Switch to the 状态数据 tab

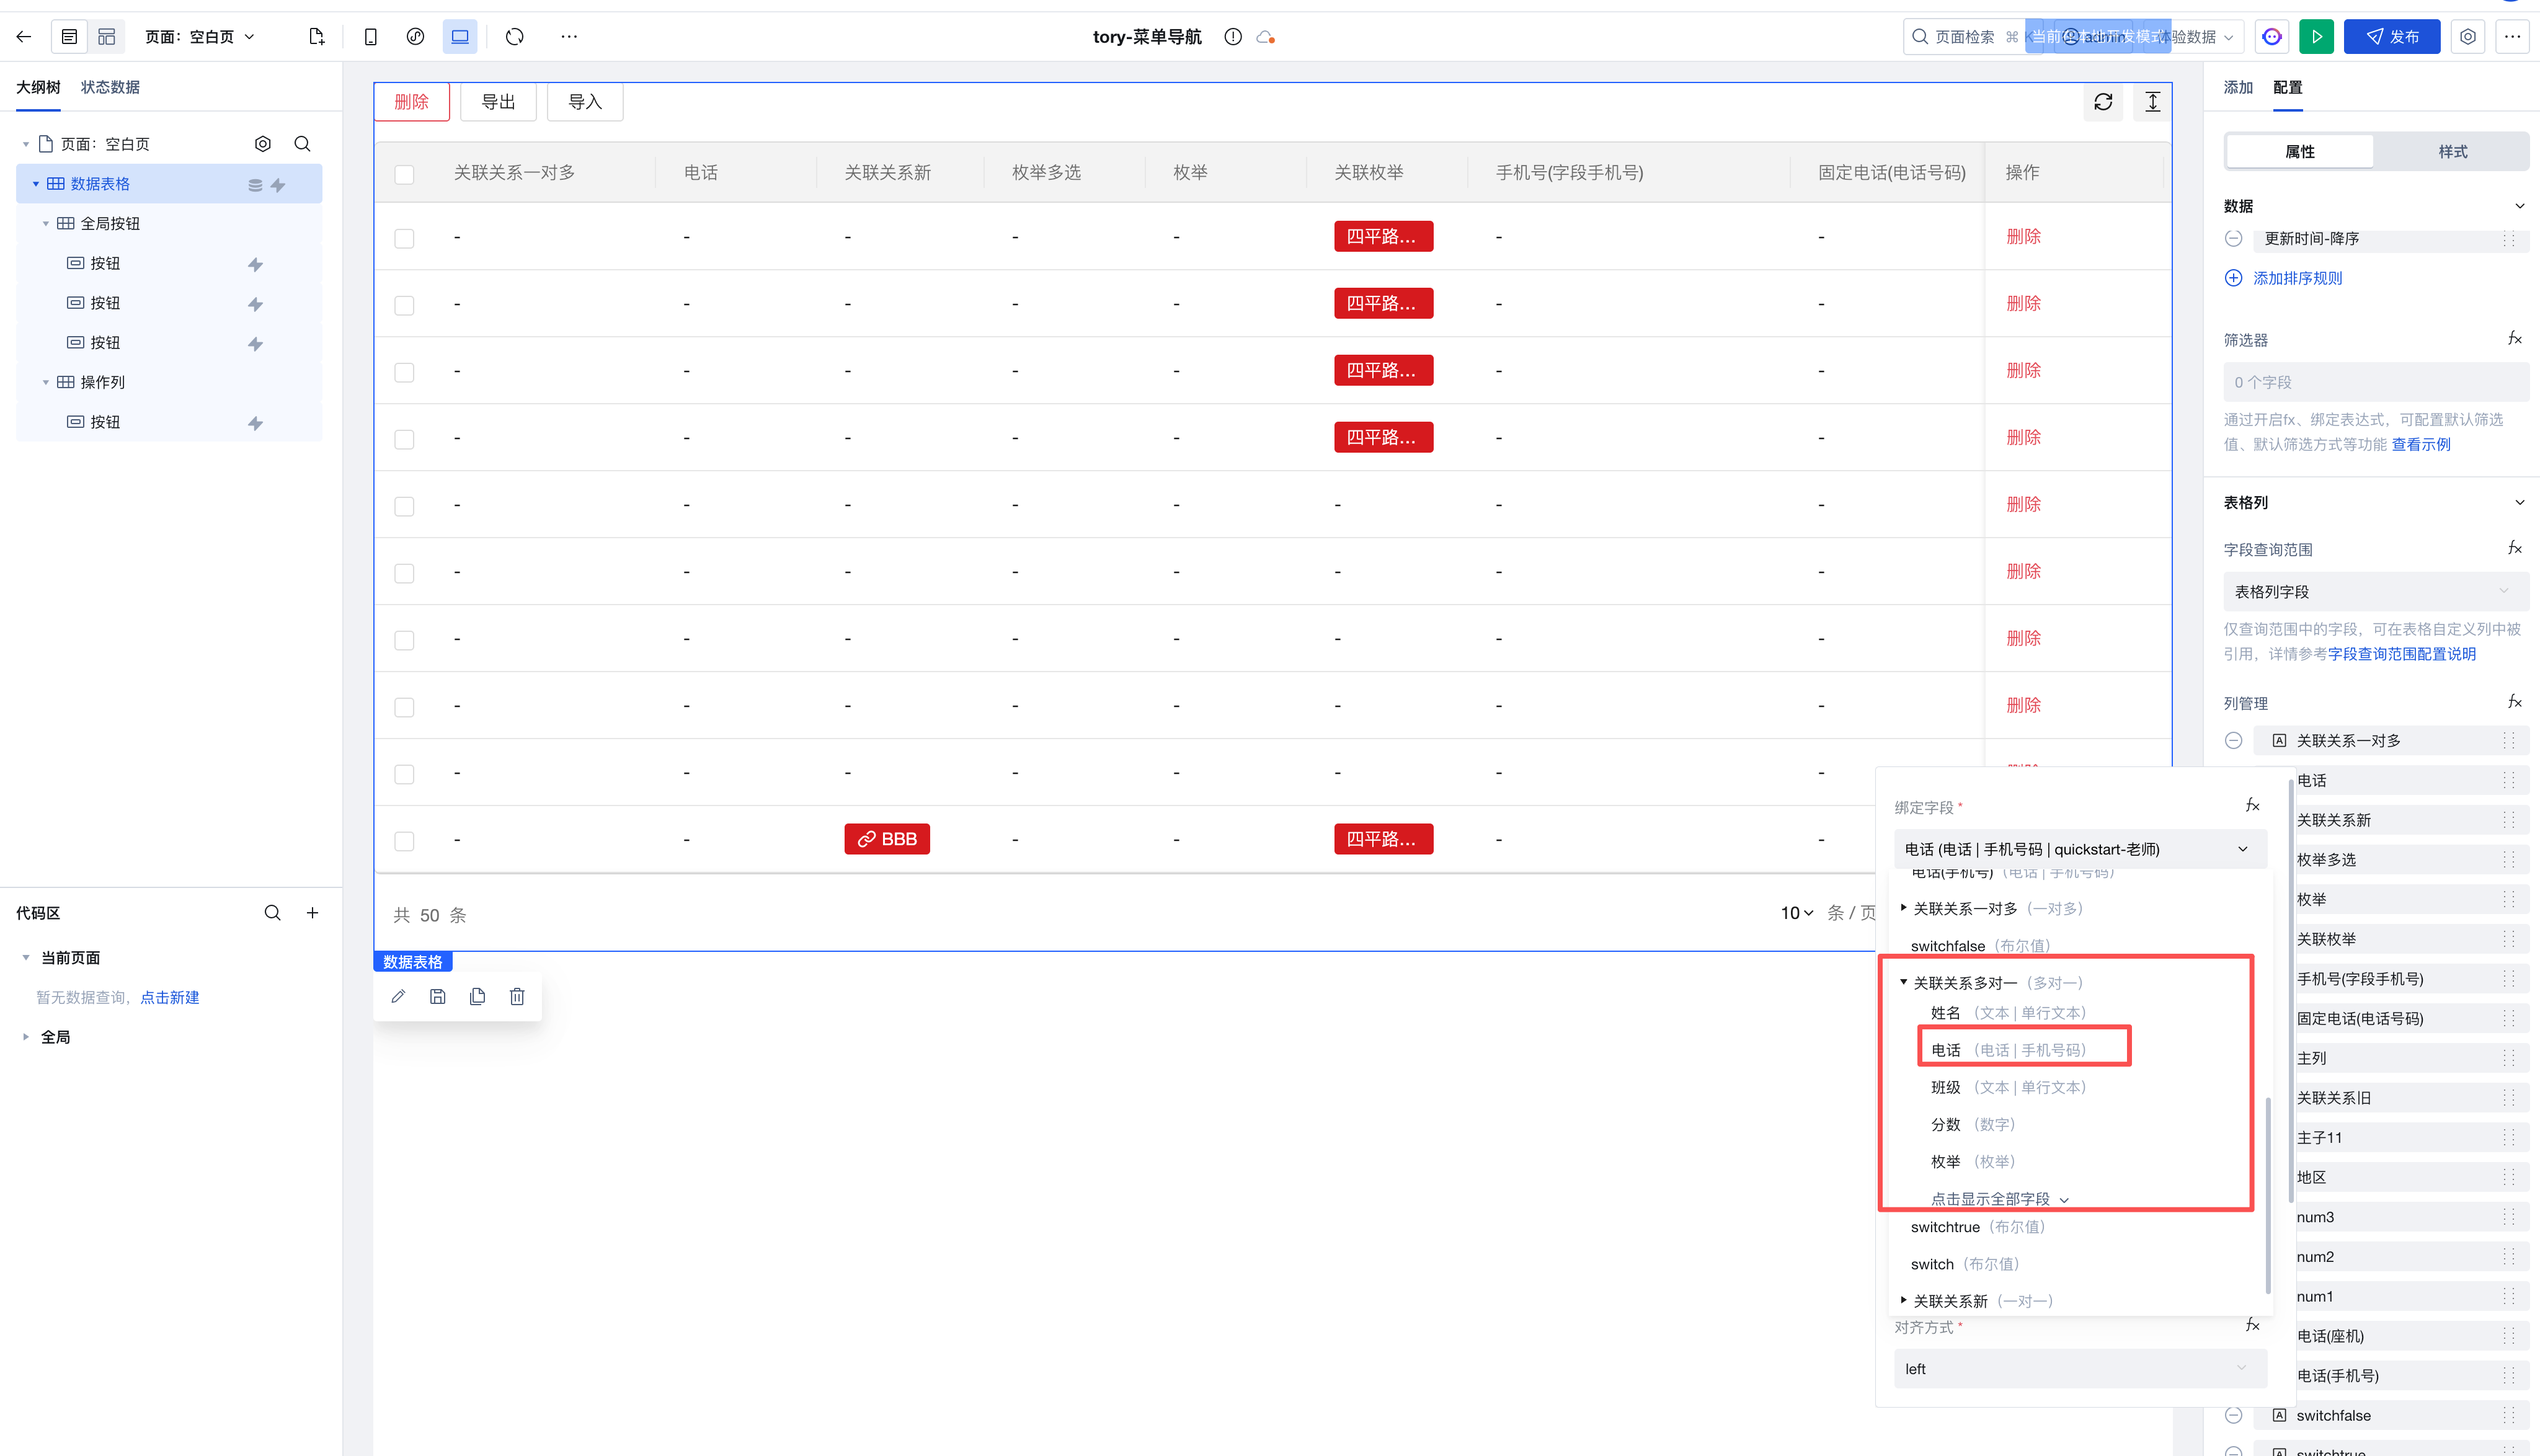point(110,87)
